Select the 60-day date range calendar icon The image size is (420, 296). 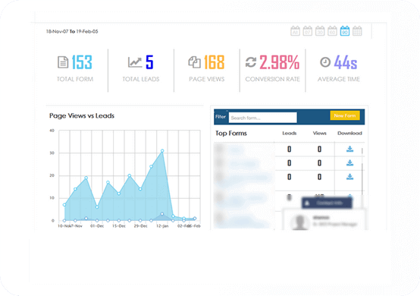[332, 31]
